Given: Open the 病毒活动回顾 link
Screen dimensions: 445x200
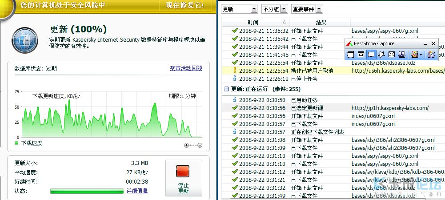Looking at the screenshot, I should pos(186,68).
